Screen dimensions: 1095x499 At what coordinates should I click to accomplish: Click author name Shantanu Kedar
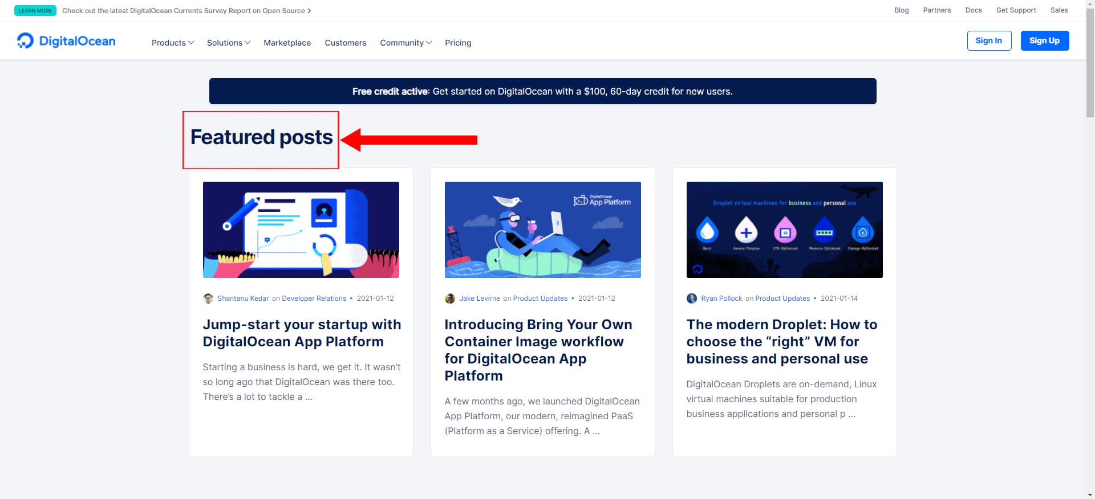point(243,298)
